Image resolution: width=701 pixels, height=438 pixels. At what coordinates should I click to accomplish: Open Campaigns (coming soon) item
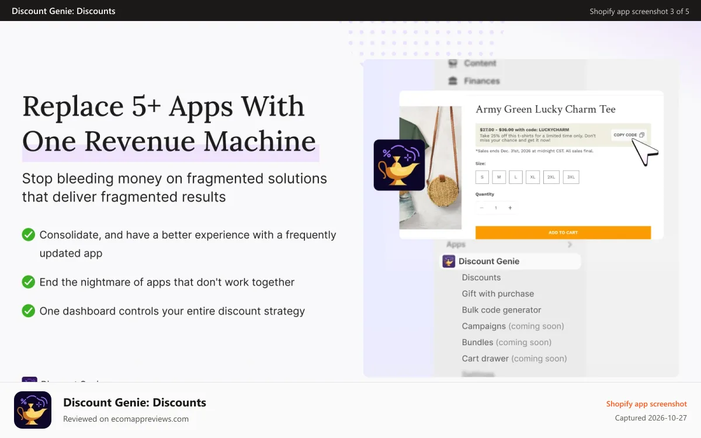[x=513, y=326]
